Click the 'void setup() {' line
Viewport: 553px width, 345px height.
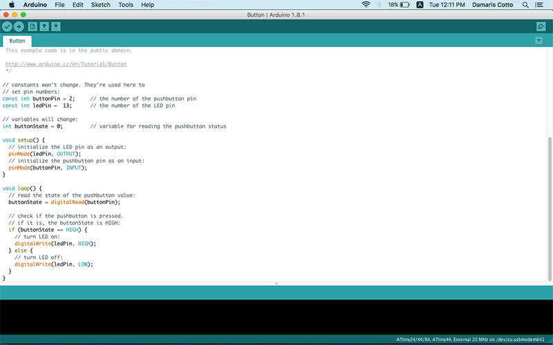coord(24,140)
